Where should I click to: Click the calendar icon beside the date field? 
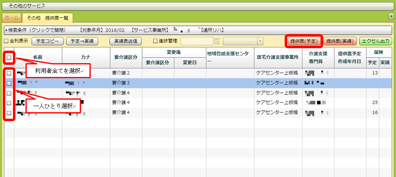click(x=217, y=41)
